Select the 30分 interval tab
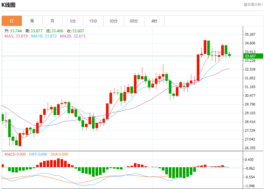Viewport: 264px width, 189px height. click(114, 21)
